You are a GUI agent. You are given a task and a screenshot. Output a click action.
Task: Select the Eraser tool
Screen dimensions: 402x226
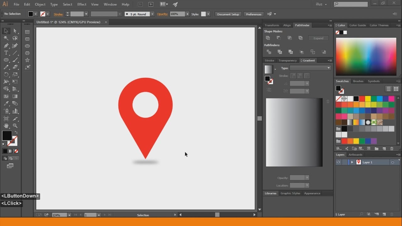(x=15, y=67)
